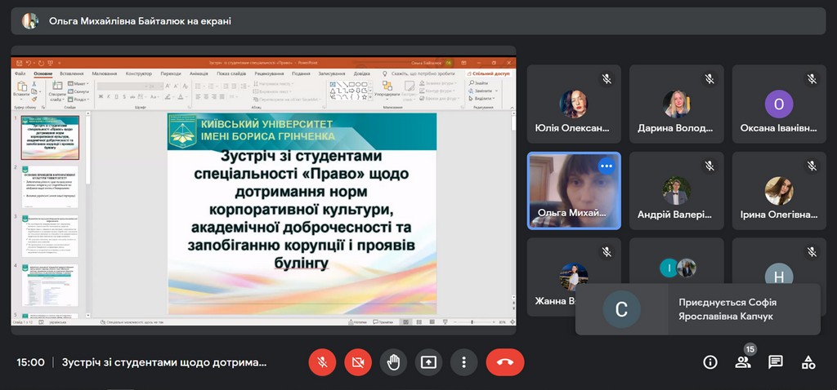Click the Present now screen-share icon
The width and height of the screenshot is (837, 390).
[x=428, y=362]
